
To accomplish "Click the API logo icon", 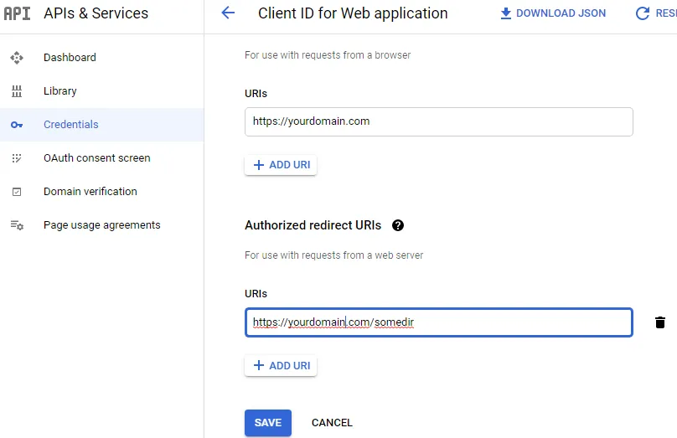I will tap(17, 13).
